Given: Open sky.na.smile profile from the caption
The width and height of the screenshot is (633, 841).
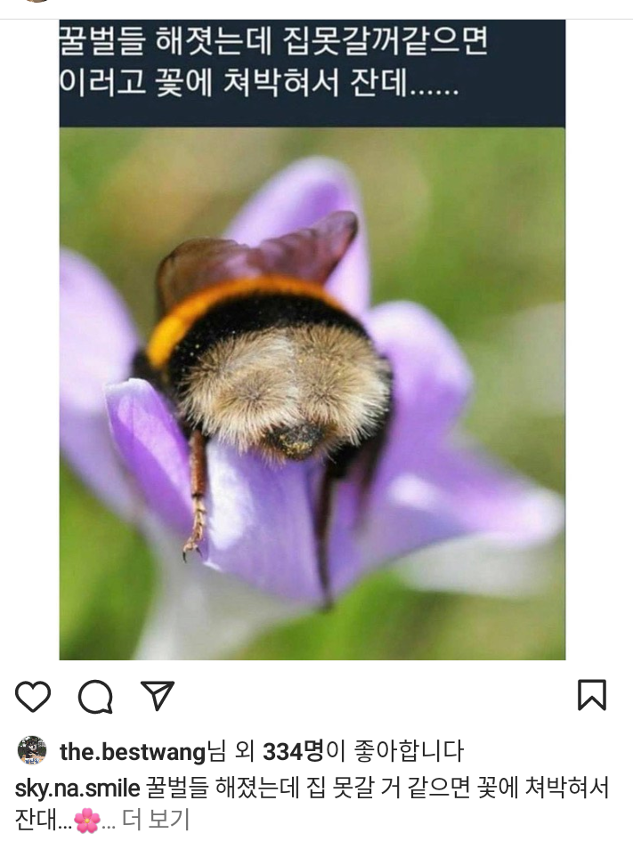Looking at the screenshot, I should pyautogui.click(x=77, y=788).
